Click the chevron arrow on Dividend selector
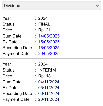The image size is (103, 106). [97, 6]
